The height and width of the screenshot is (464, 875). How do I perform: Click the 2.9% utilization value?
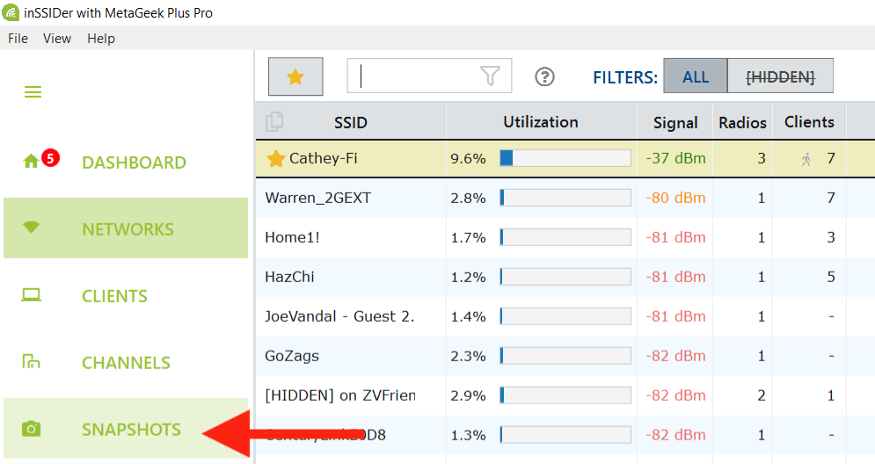point(468,396)
